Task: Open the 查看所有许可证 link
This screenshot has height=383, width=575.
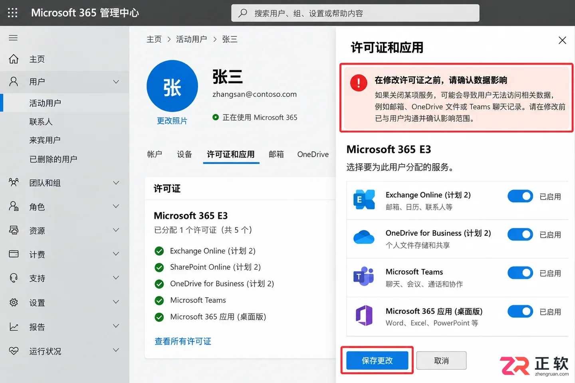Action: pyautogui.click(x=183, y=342)
